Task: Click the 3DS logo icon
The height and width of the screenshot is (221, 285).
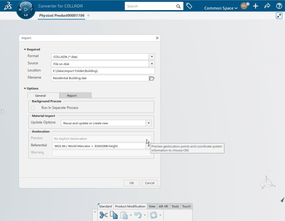Action: pos(8,6)
